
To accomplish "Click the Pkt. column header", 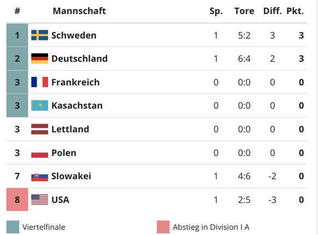I will pyautogui.click(x=295, y=11).
